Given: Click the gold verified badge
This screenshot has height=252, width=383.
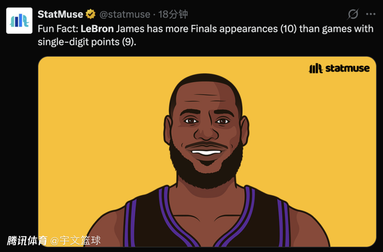Looking at the screenshot, I should pos(91,15).
